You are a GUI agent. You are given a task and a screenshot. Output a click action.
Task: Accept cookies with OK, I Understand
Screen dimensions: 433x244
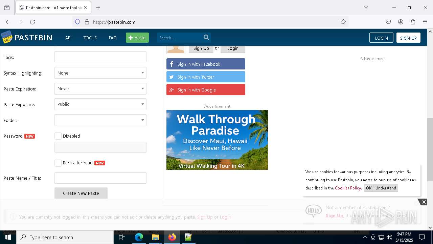tap(381, 188)
